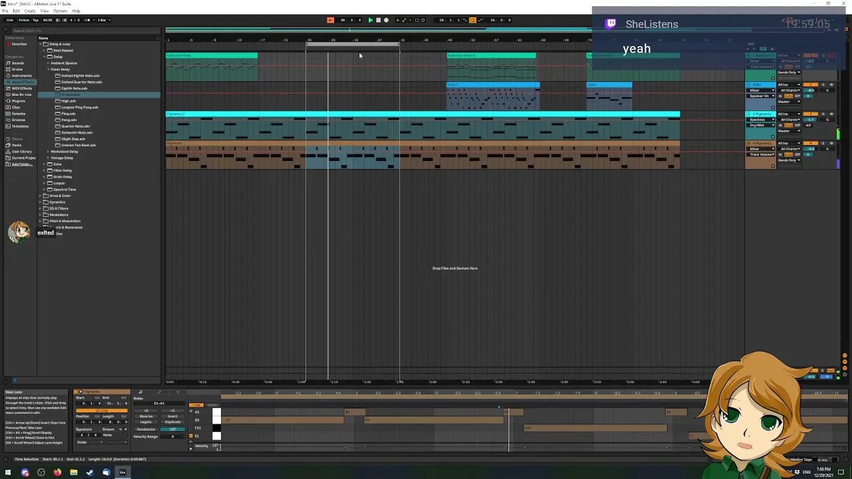The height and width of the screenshot is (479, 852).
Task: Open the 1 Bar quantization dropdown
Action: point(104,20)
